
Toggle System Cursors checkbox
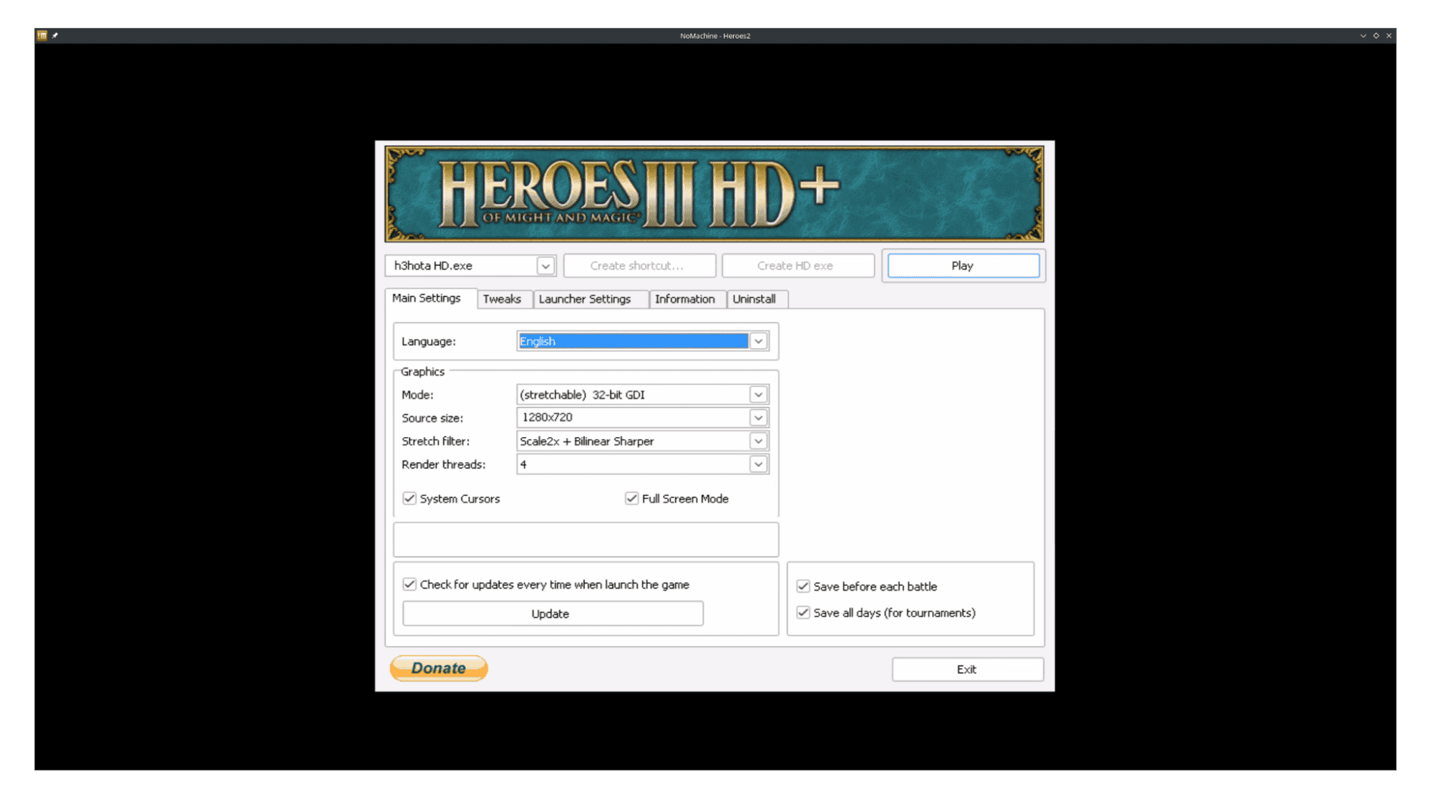pyautogui.click(x=410, y=499)
